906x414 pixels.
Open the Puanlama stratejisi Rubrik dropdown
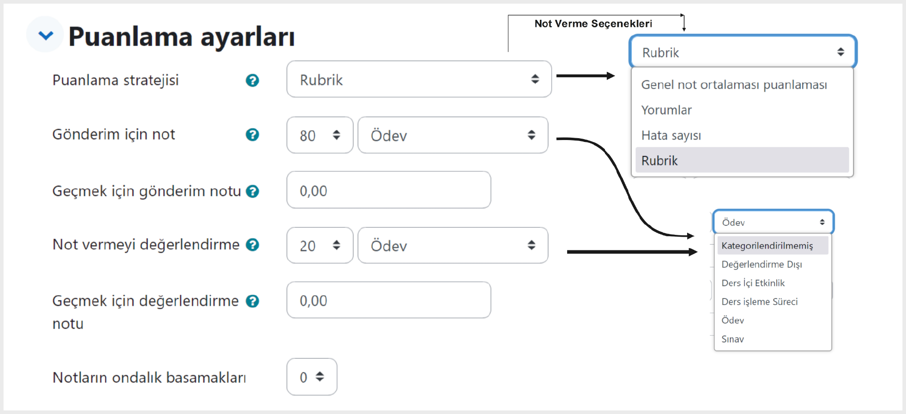(x=419, y=79)
